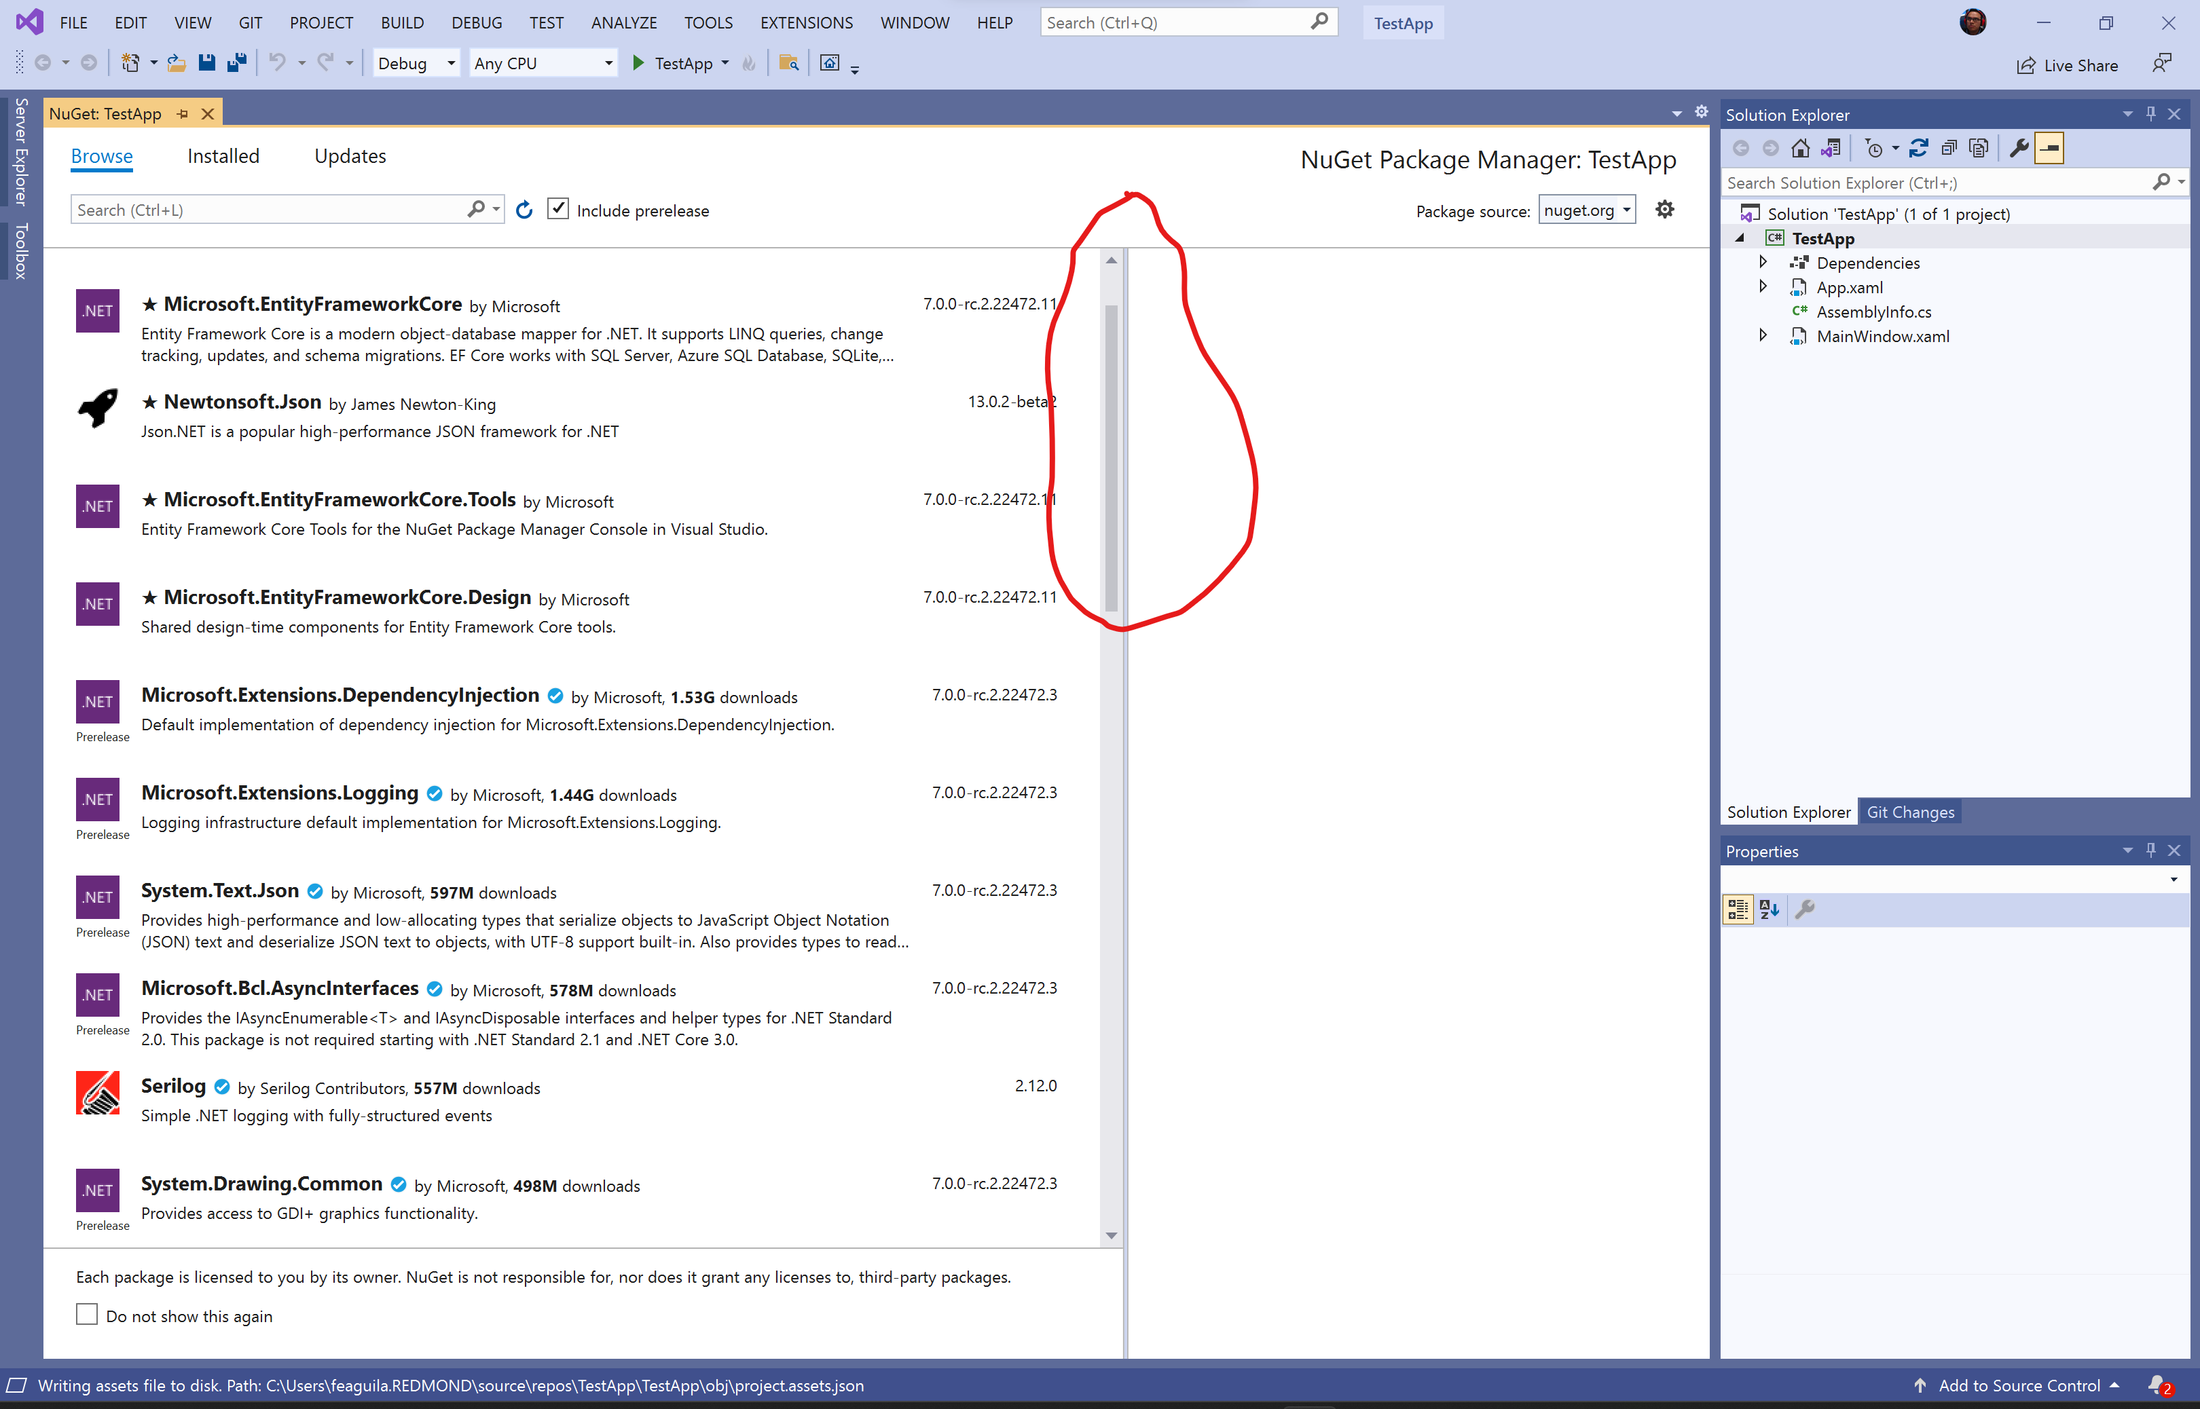Click user account avatar
Viewport: 2200px width, 1409px height.
1972,22
